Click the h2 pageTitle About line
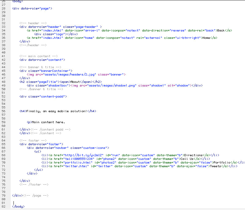This screenshot has height=210, width=245. (x=61, y=82)
